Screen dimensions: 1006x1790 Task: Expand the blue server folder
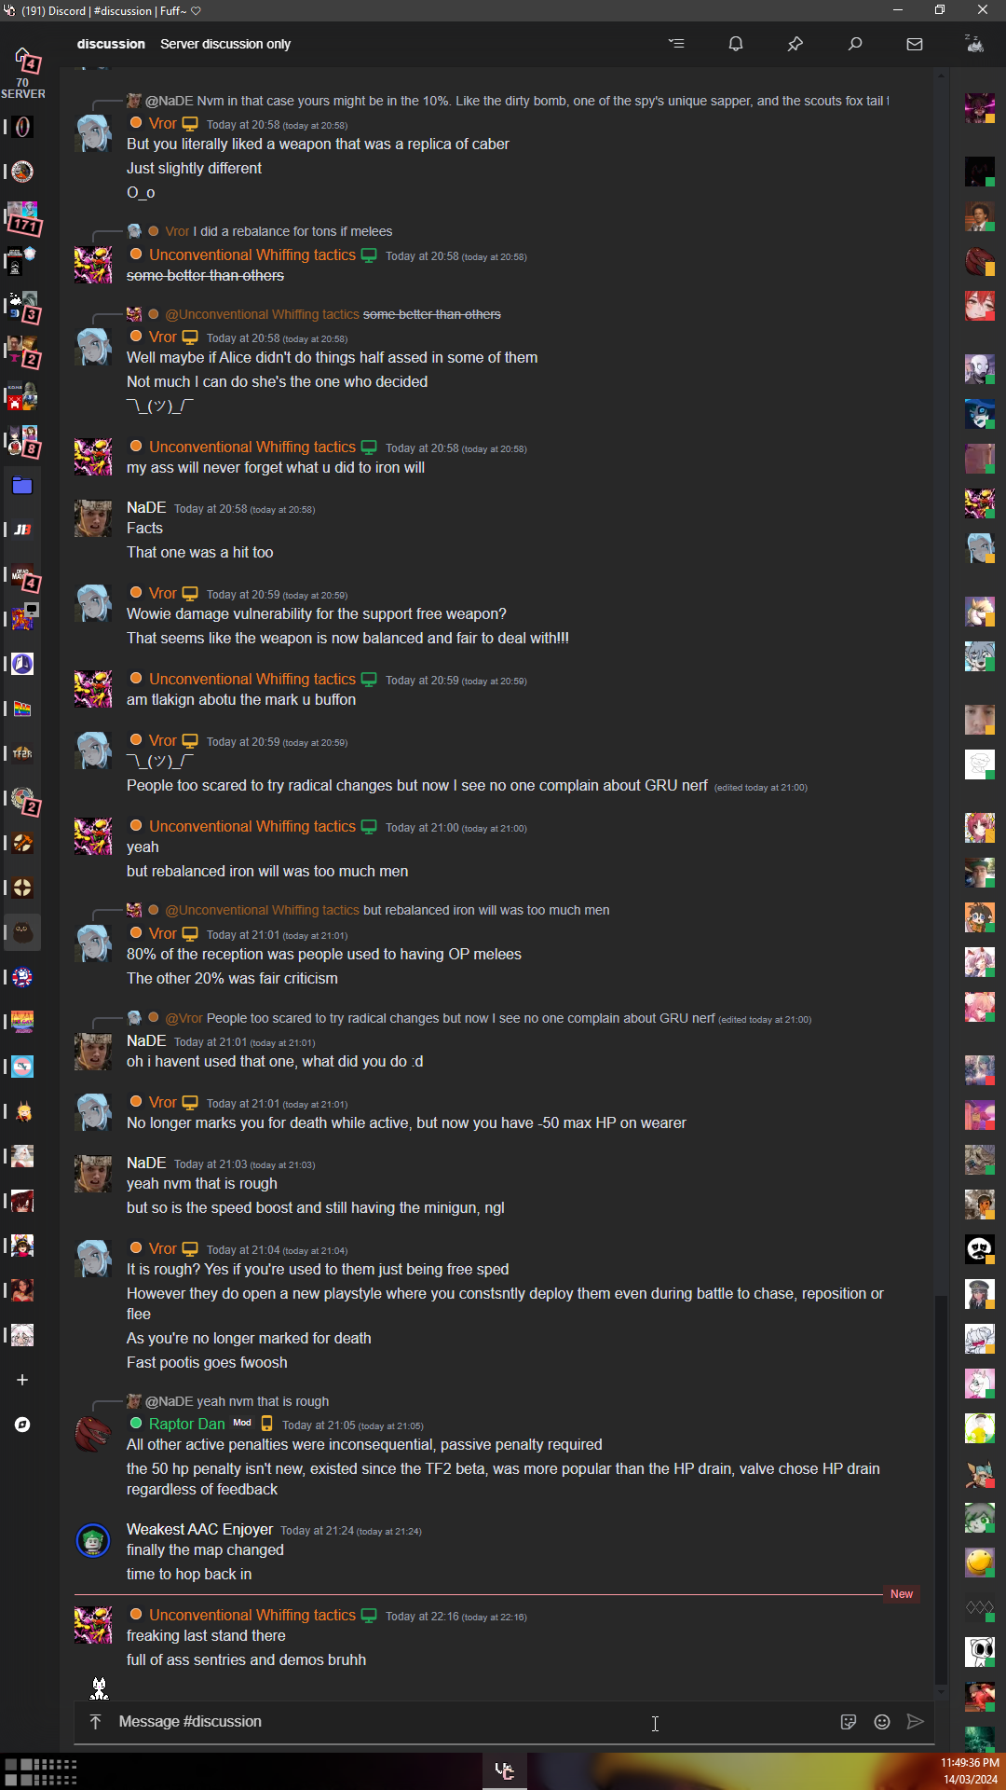click(22, 485)
